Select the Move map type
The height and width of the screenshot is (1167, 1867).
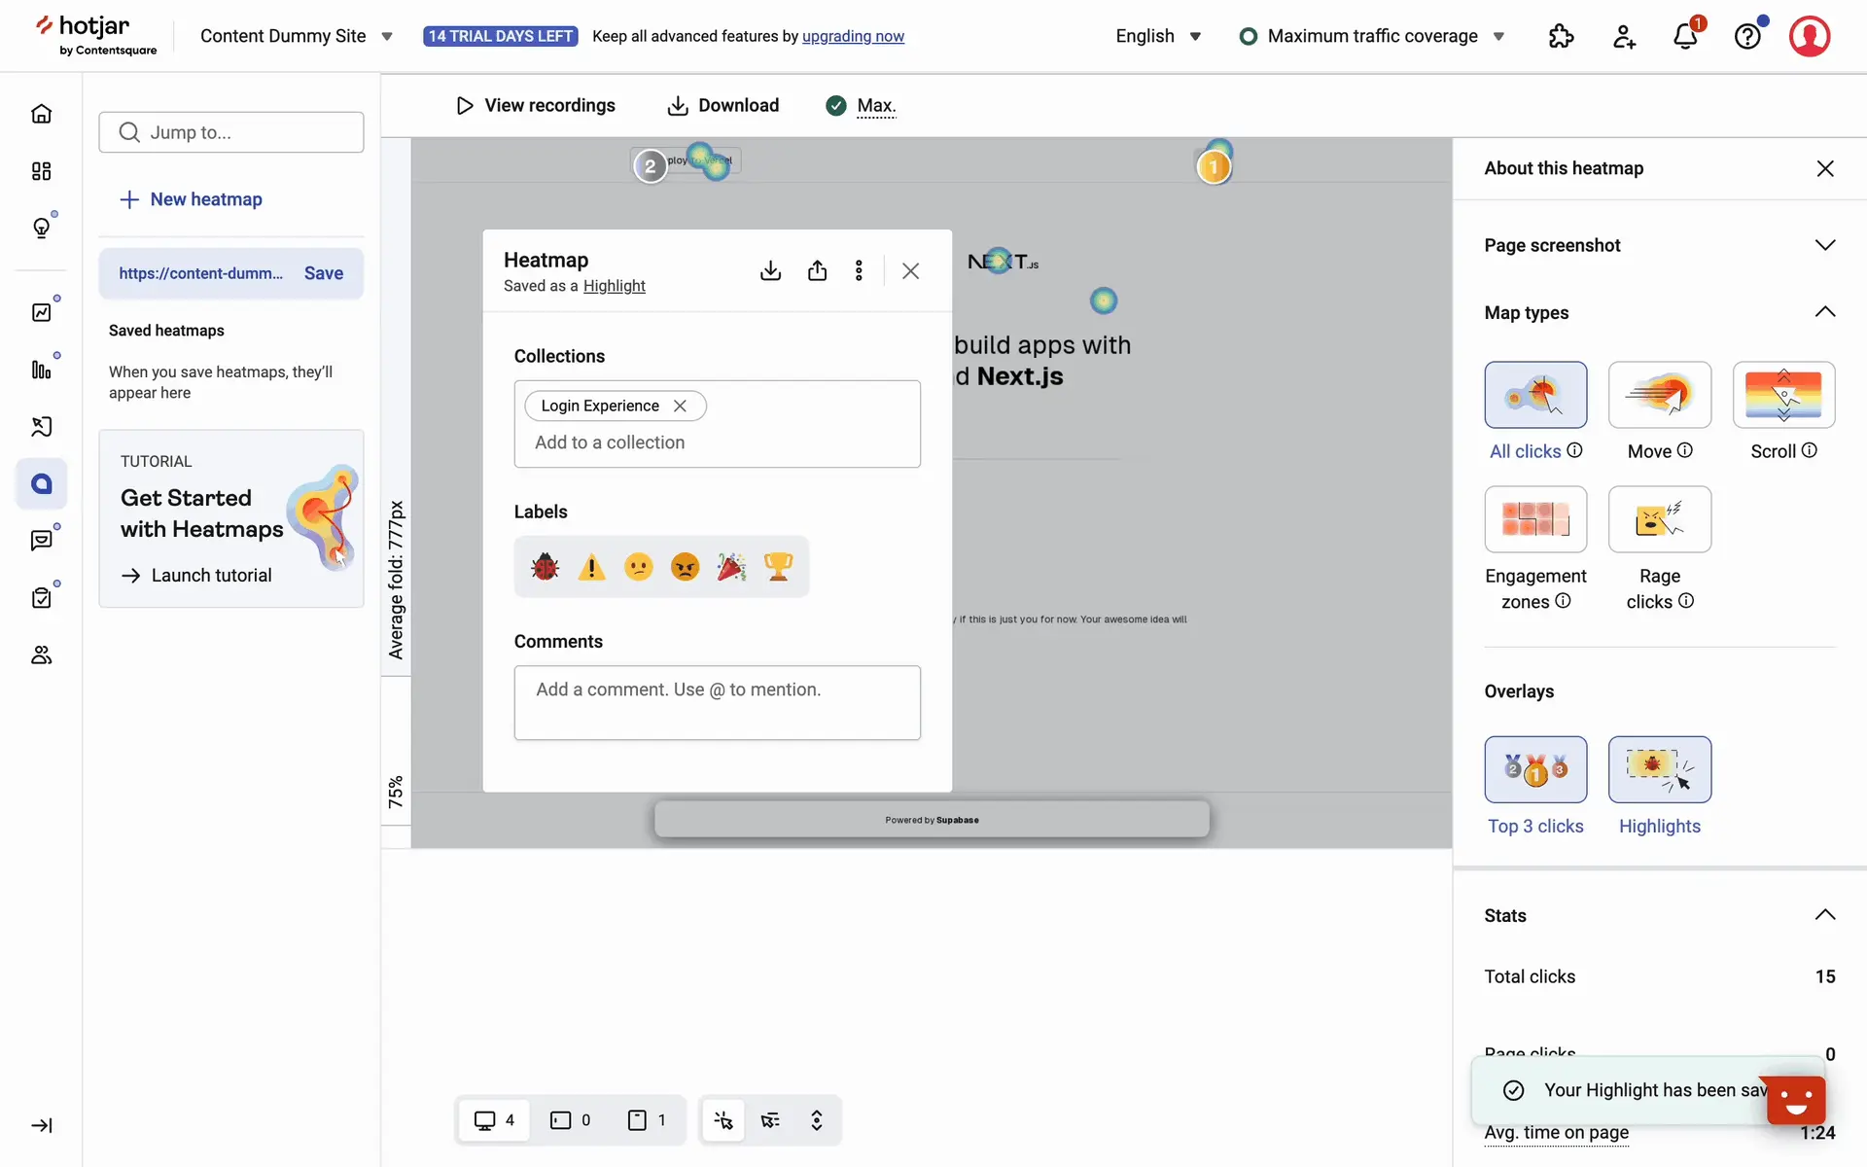(x=1659, y=395)
